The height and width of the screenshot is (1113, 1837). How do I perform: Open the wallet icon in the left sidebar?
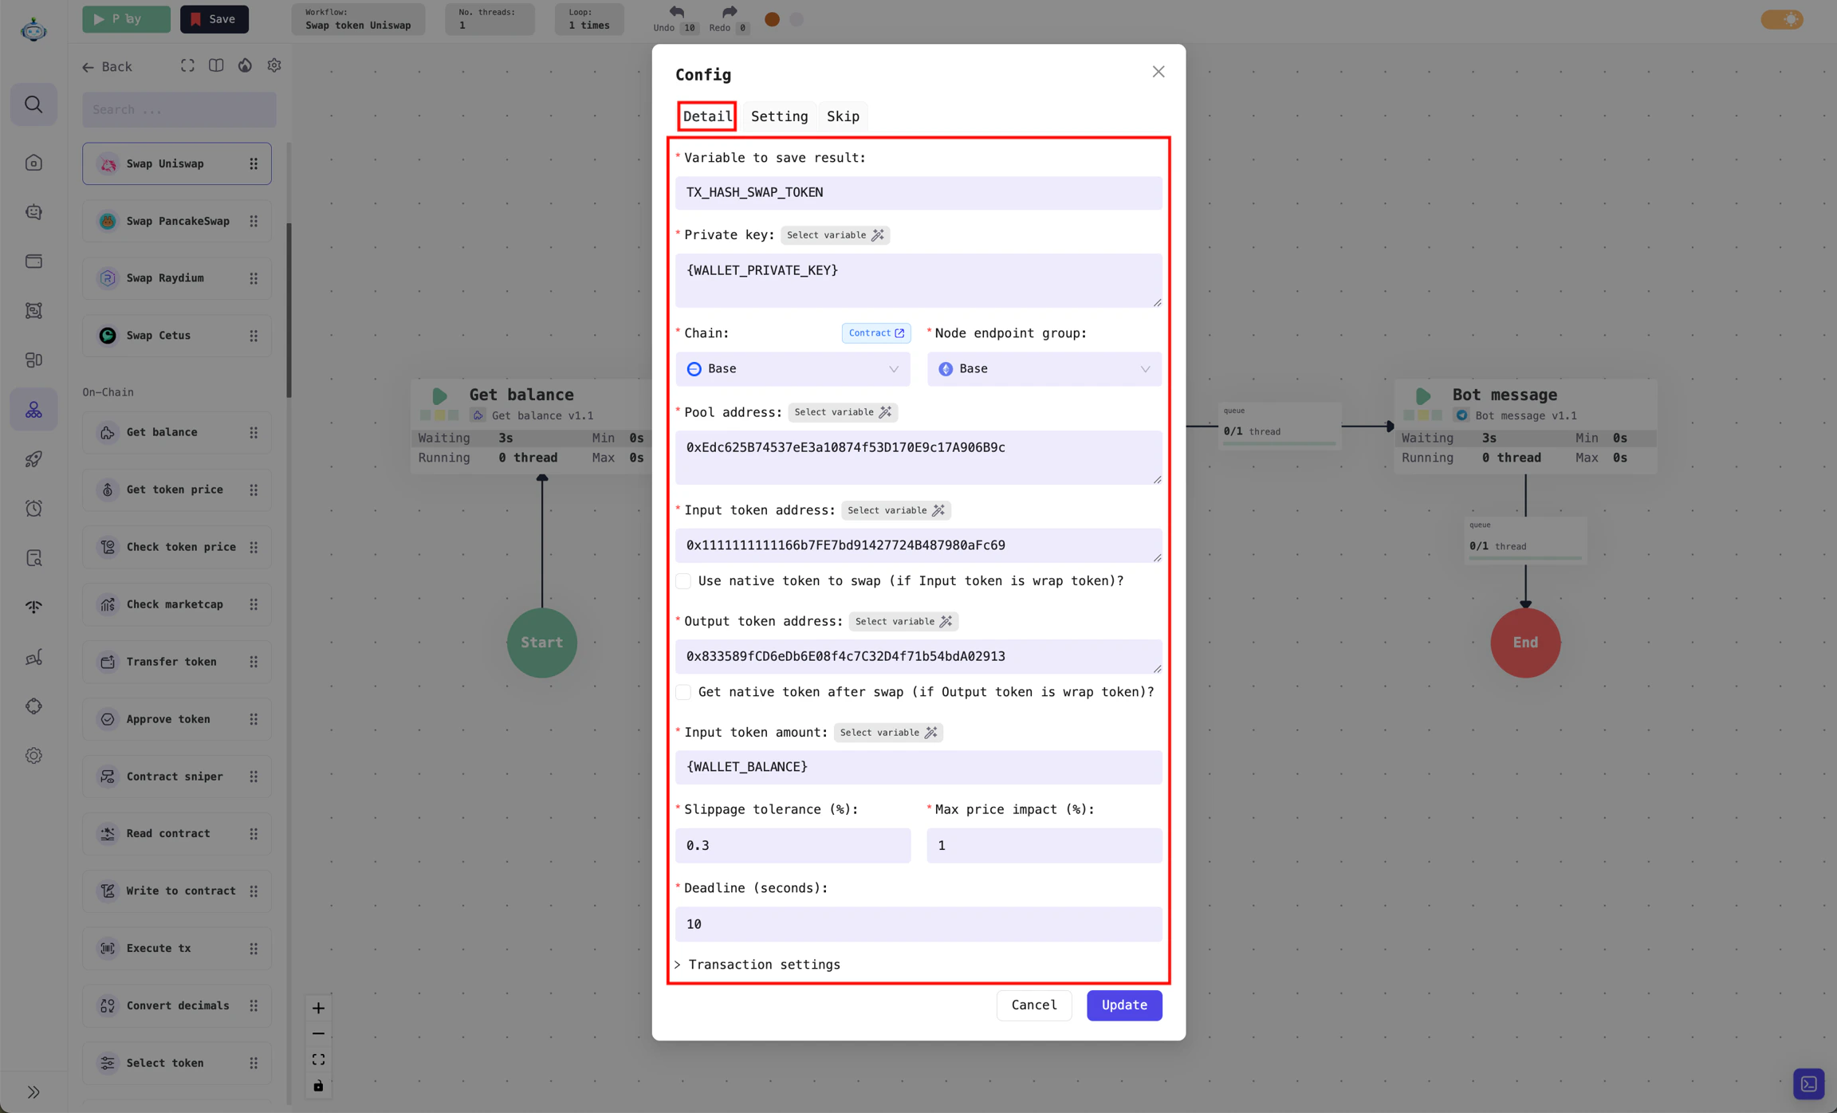pos(33,262)
